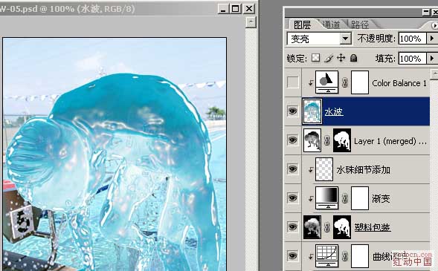
Task: Click Color Balance 1 adjustment thumbnail
Action: coord(326,82)
